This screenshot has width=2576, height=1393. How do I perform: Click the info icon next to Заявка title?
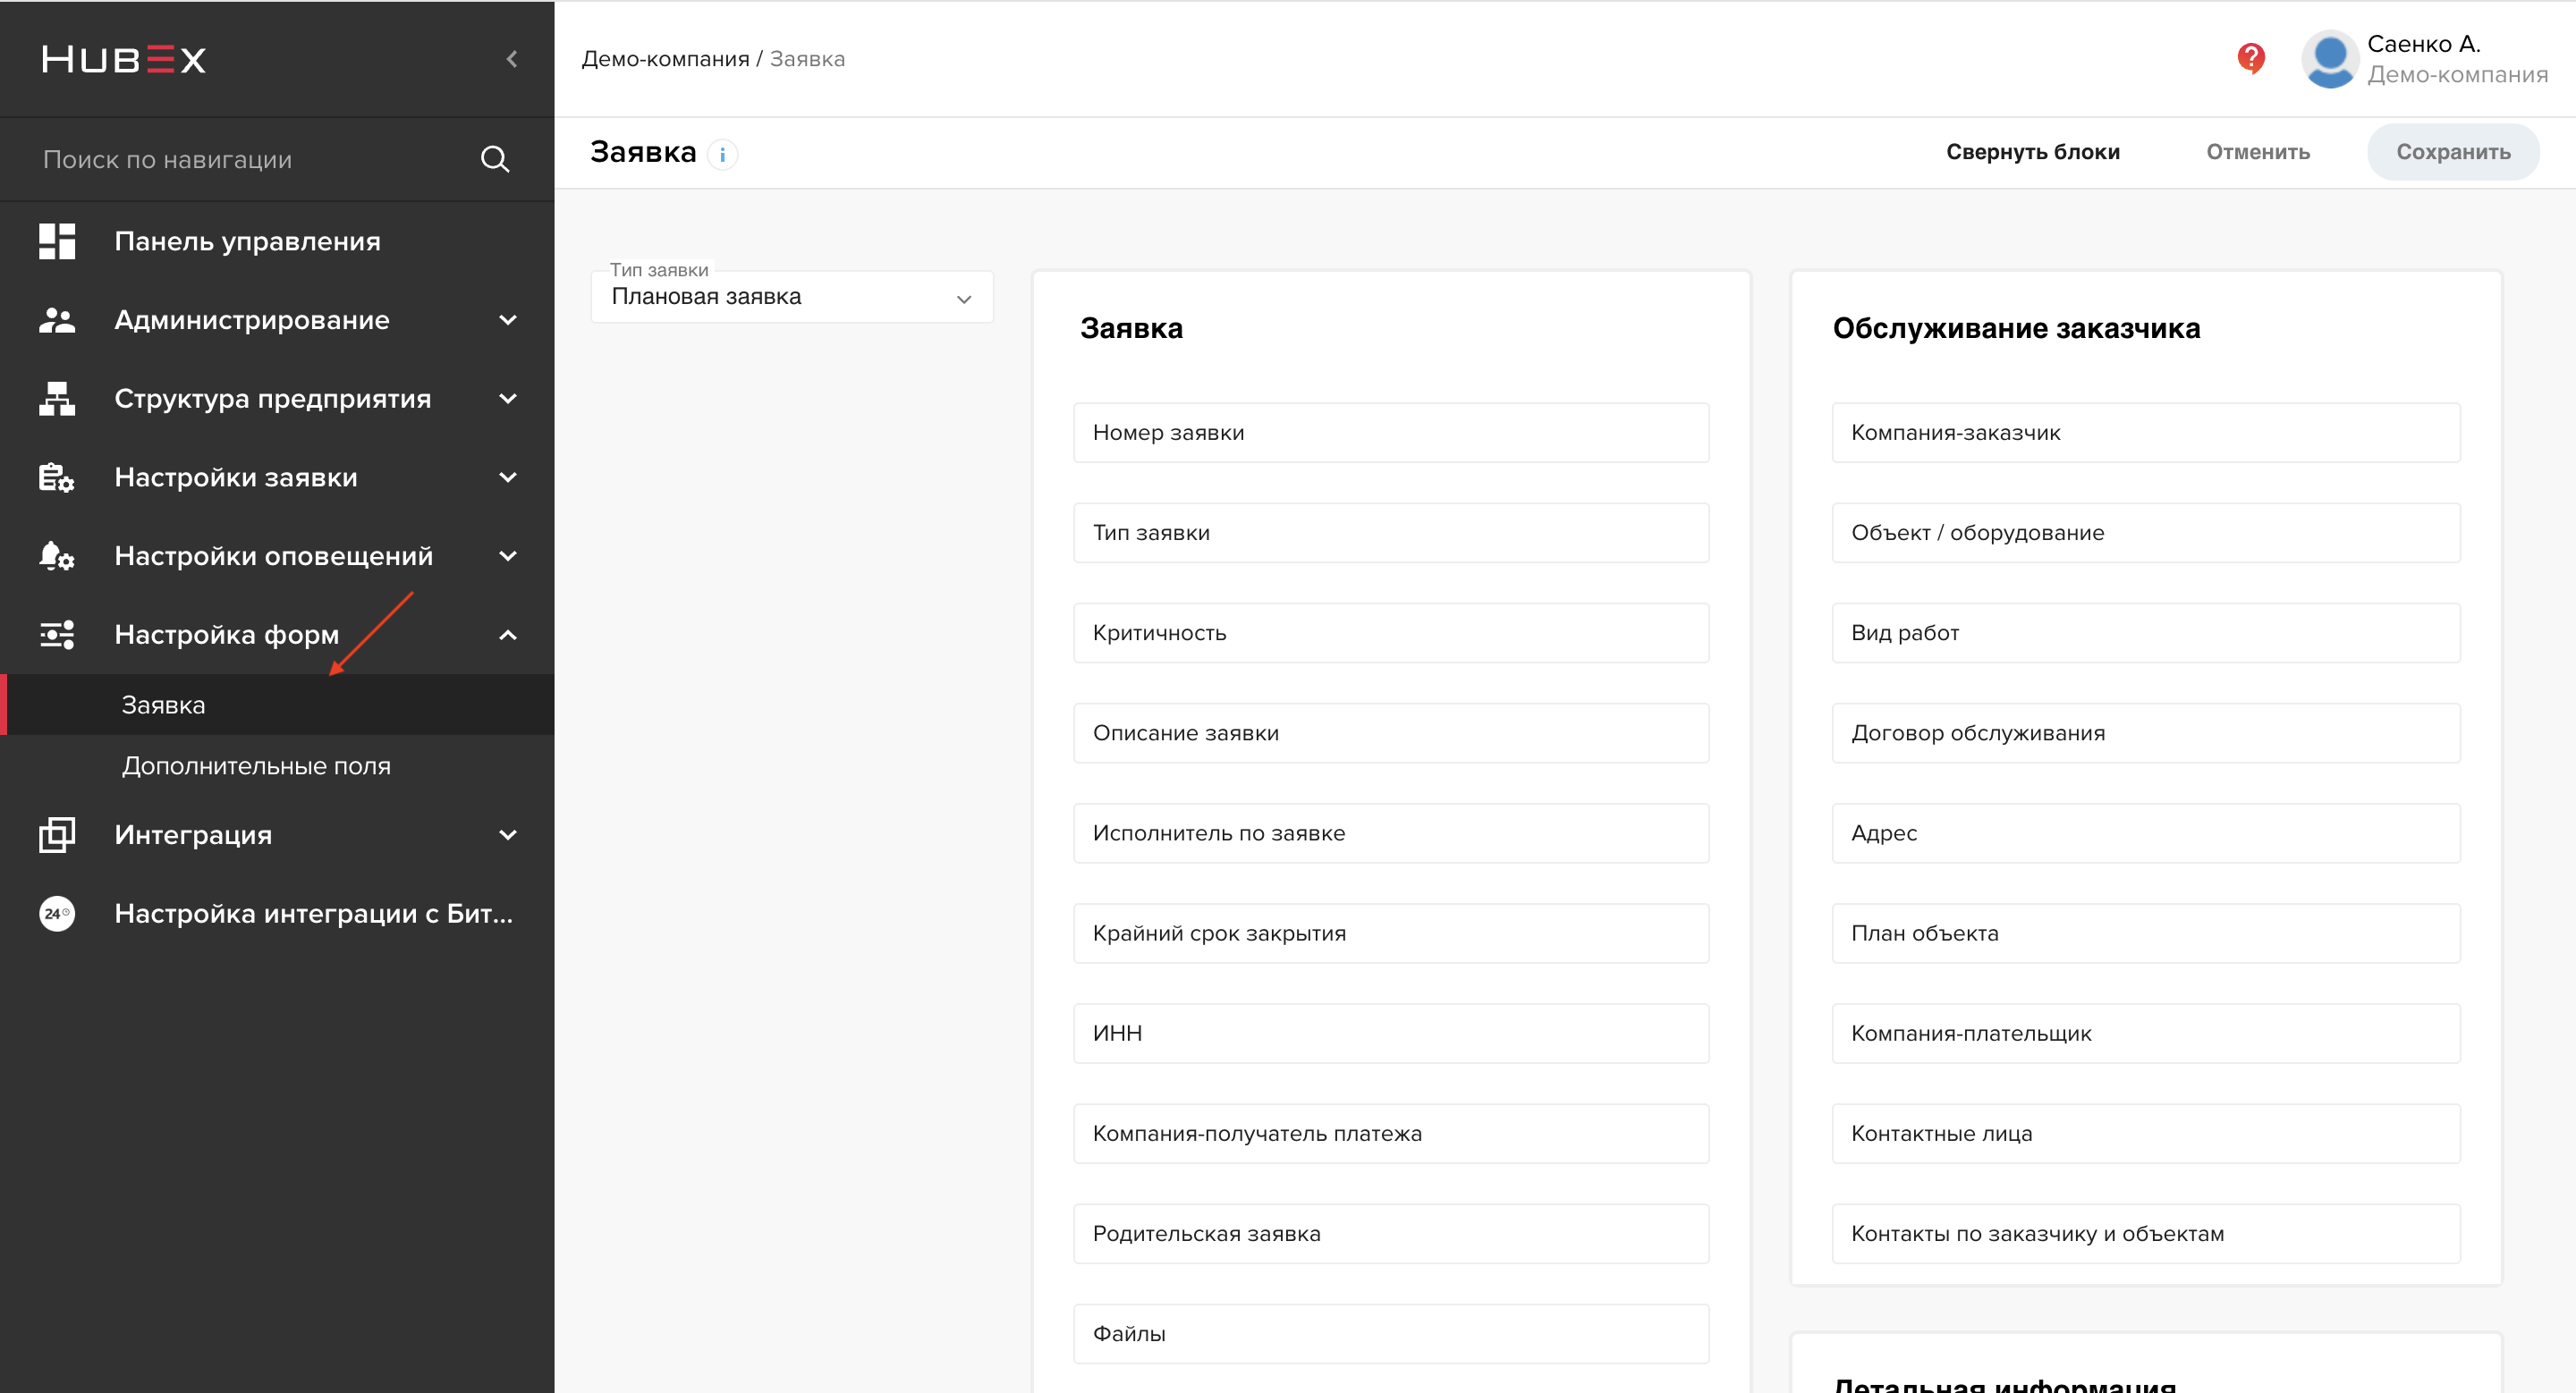coord(722,154)
